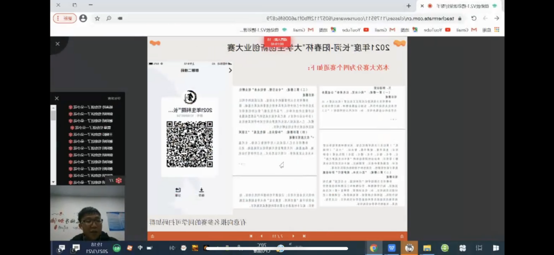
Task: Close the student message chat panel
Action: 57,98
